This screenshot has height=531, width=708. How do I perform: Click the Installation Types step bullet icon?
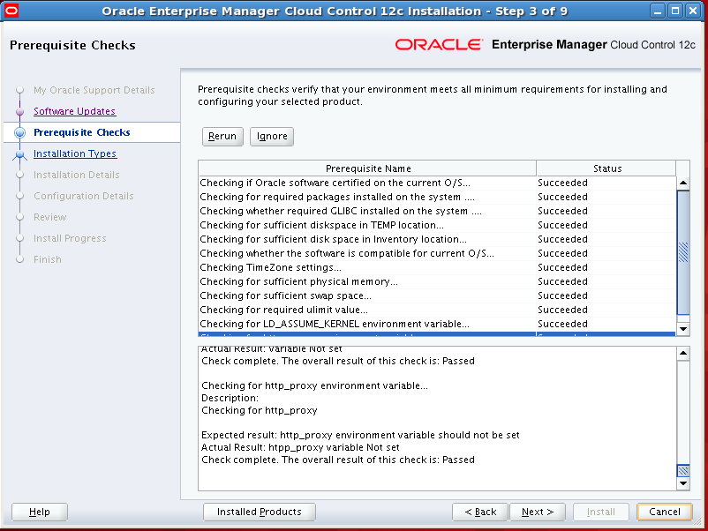pos(20,154)
